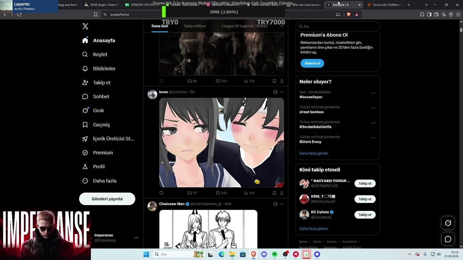Open more options for #SerdalAdalıİstifa trend

373,123
